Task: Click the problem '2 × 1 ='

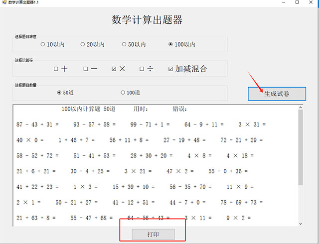Action: coord(28,203)
